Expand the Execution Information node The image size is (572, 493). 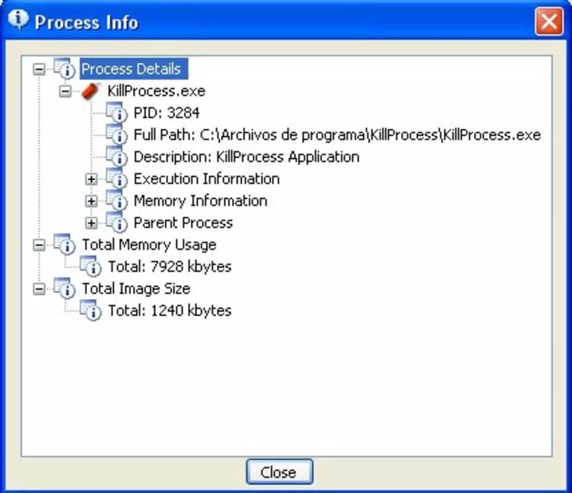(91, 179)
